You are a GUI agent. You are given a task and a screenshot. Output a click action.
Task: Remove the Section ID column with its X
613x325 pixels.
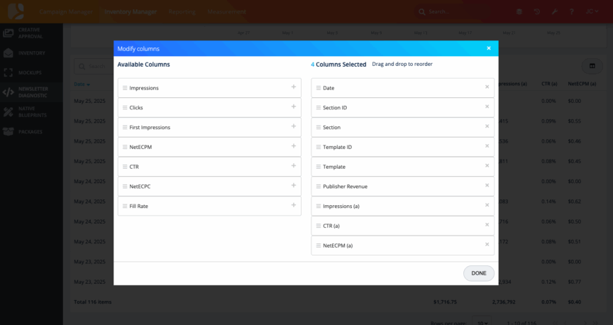(x=487, y=107)
